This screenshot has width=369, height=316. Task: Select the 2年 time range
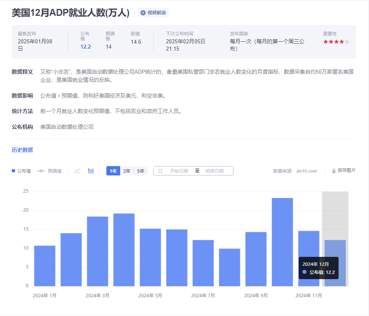pos(127,171)
